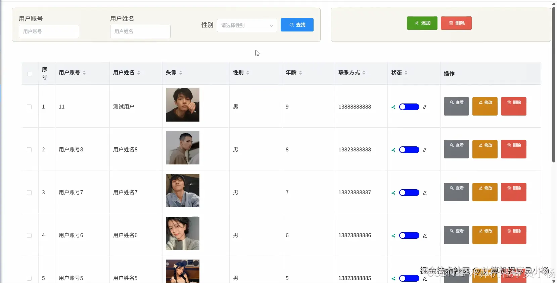
Task: Toggle status switch for 用户姓名6
Action: pyautogui.click(x=409, y=235)
